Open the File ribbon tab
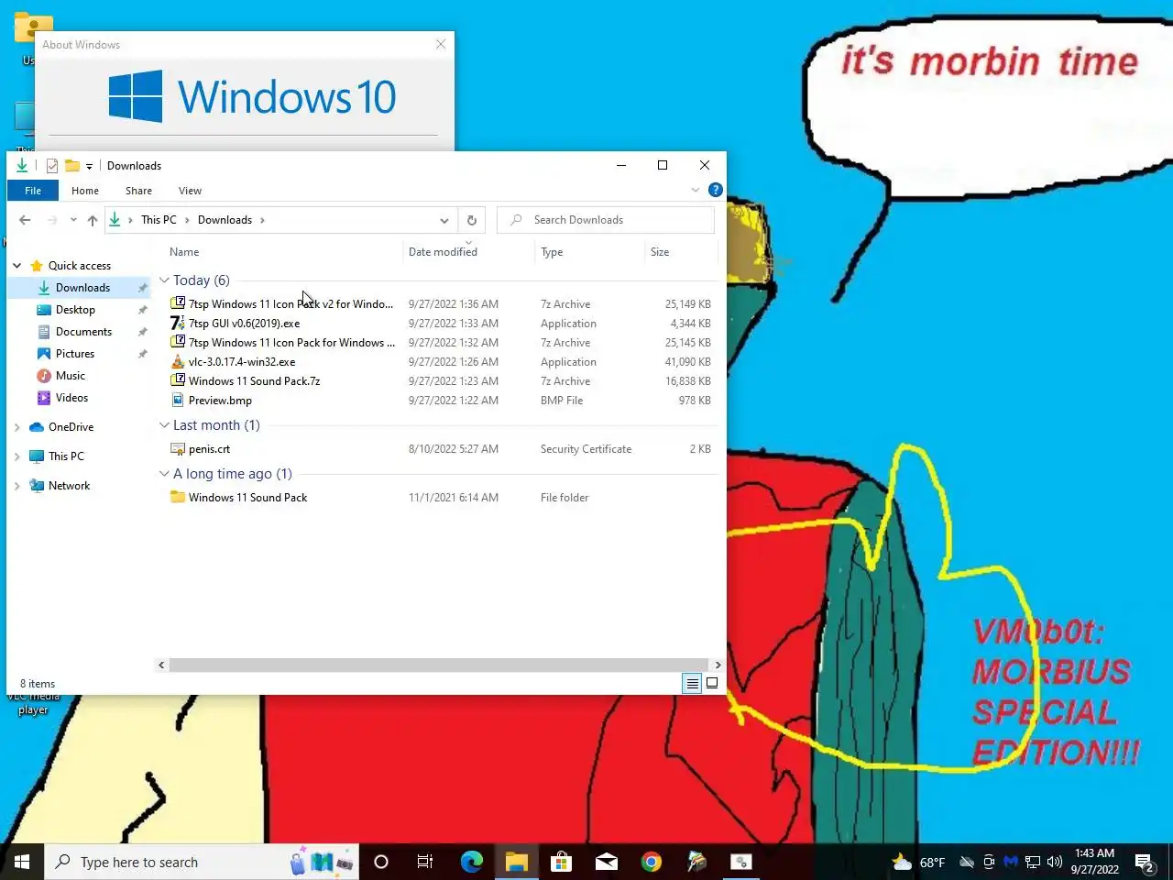Image resolution: width=1173 pixels, height=880 pixels. tap(33, 191)
